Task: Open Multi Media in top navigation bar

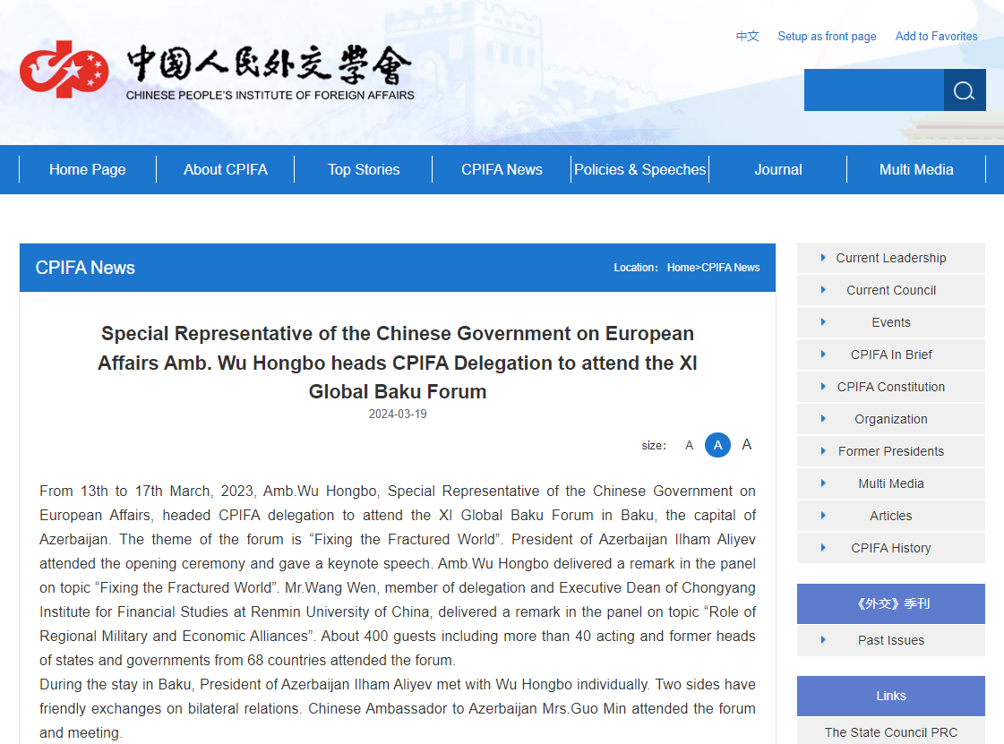Action: pos(916,170)
